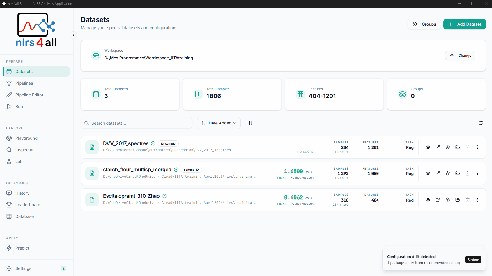This screenshot has height=276, width=492.
Task: Open folder of starch_flour_multisp_merged dataset
Action: click(458, 173)
